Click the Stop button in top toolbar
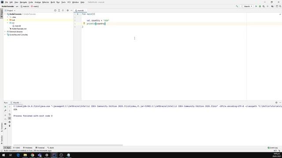The height and width of the screenshot is (158, 282). 267,6
